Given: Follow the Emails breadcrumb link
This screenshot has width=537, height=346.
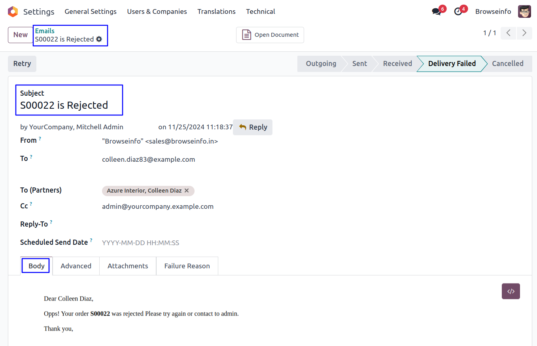Looking at the screenshot, I should (x=45, y=31).
